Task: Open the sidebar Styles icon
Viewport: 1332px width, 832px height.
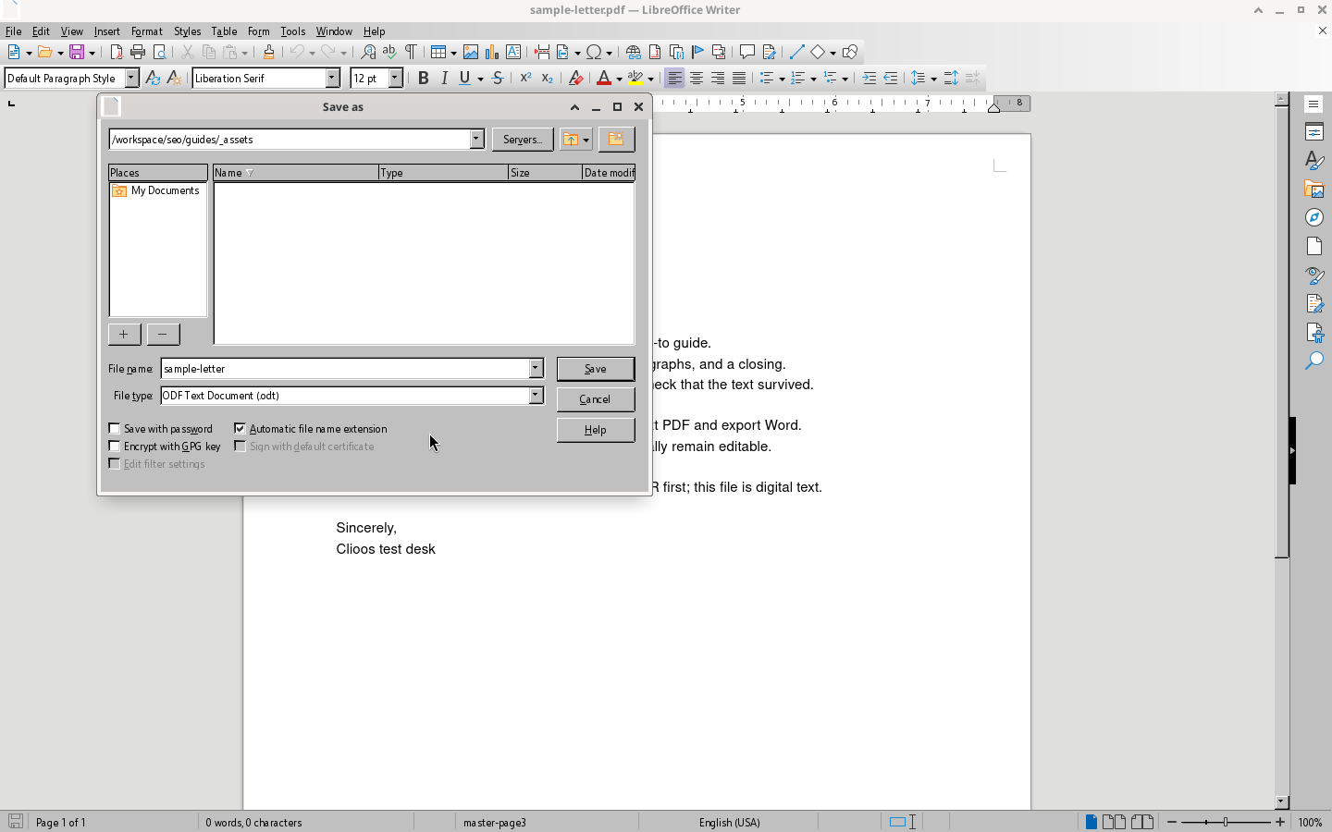Action: [x=1314, y=160]
